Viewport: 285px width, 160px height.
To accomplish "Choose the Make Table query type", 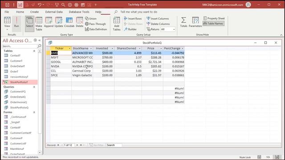I will pos(39,24).
